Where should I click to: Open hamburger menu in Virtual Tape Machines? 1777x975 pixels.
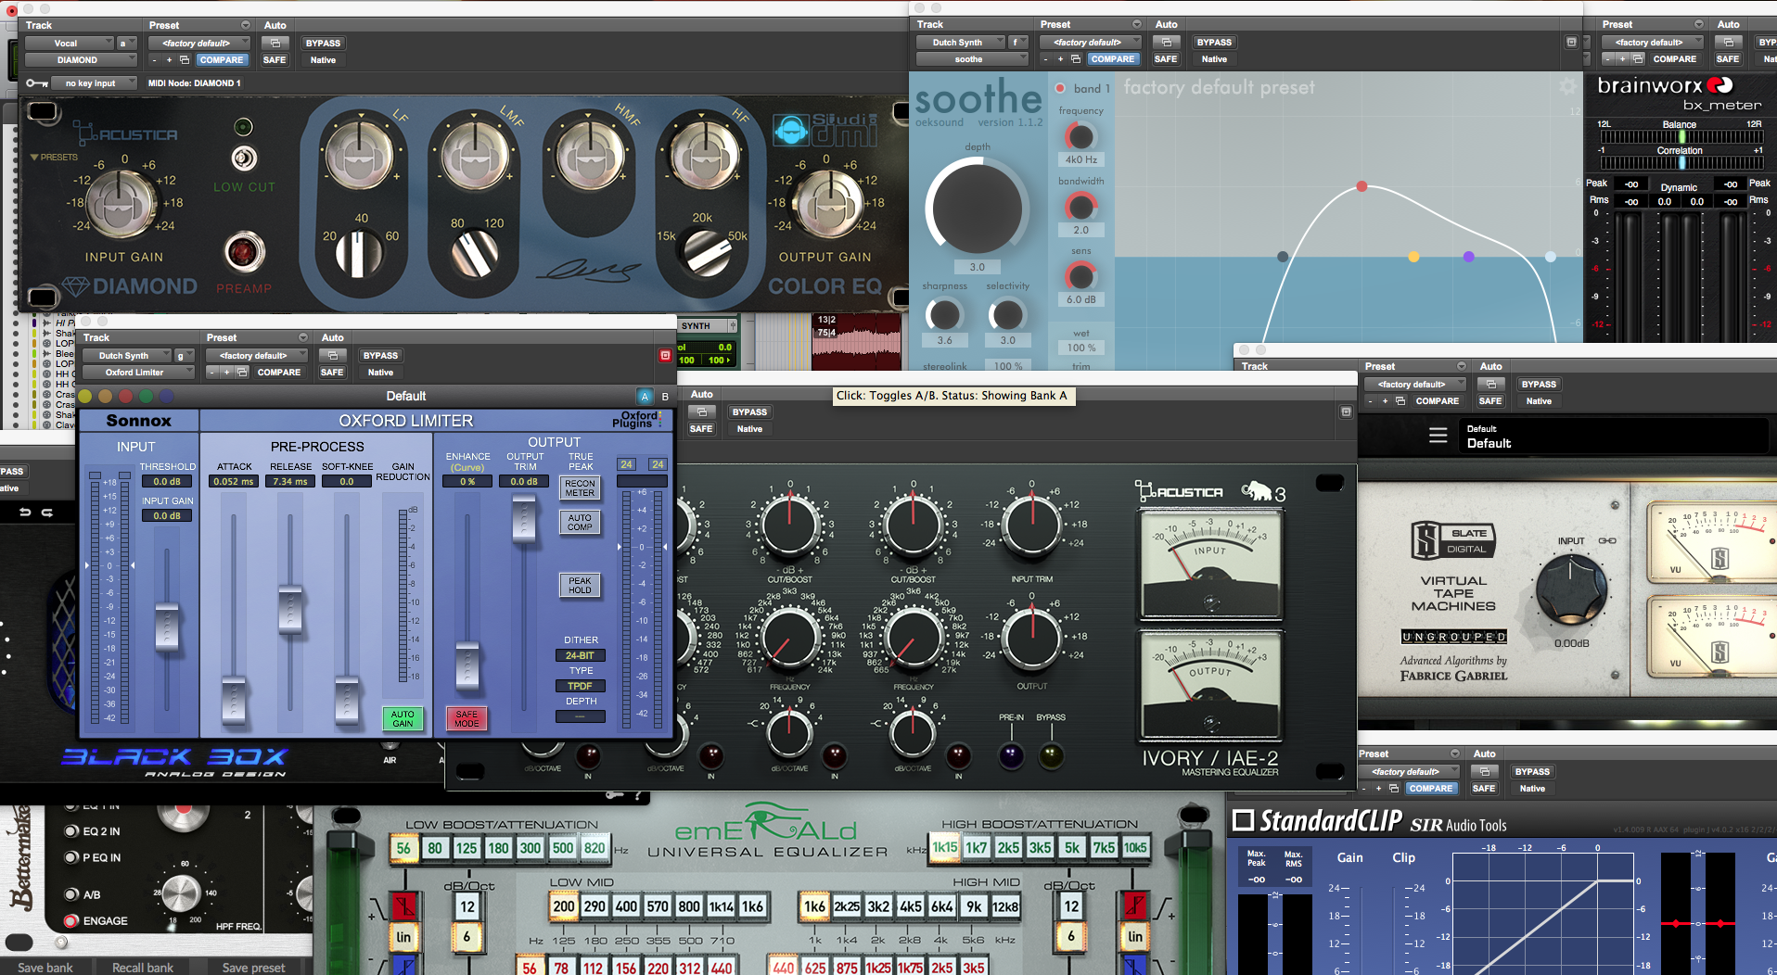pyautogui.click(x=1438, y=435)
